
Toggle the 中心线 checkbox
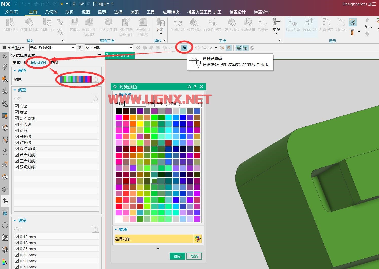(17, 124)
